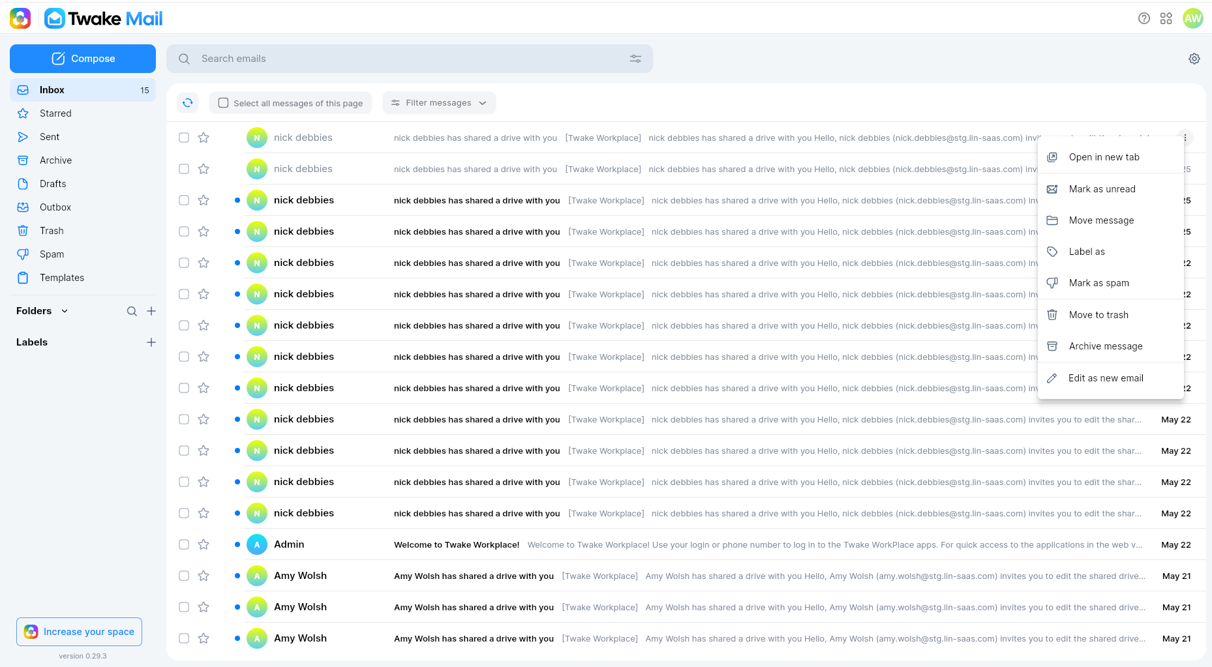
Task: Check Select all messages of this page
Action: point(223,102)
